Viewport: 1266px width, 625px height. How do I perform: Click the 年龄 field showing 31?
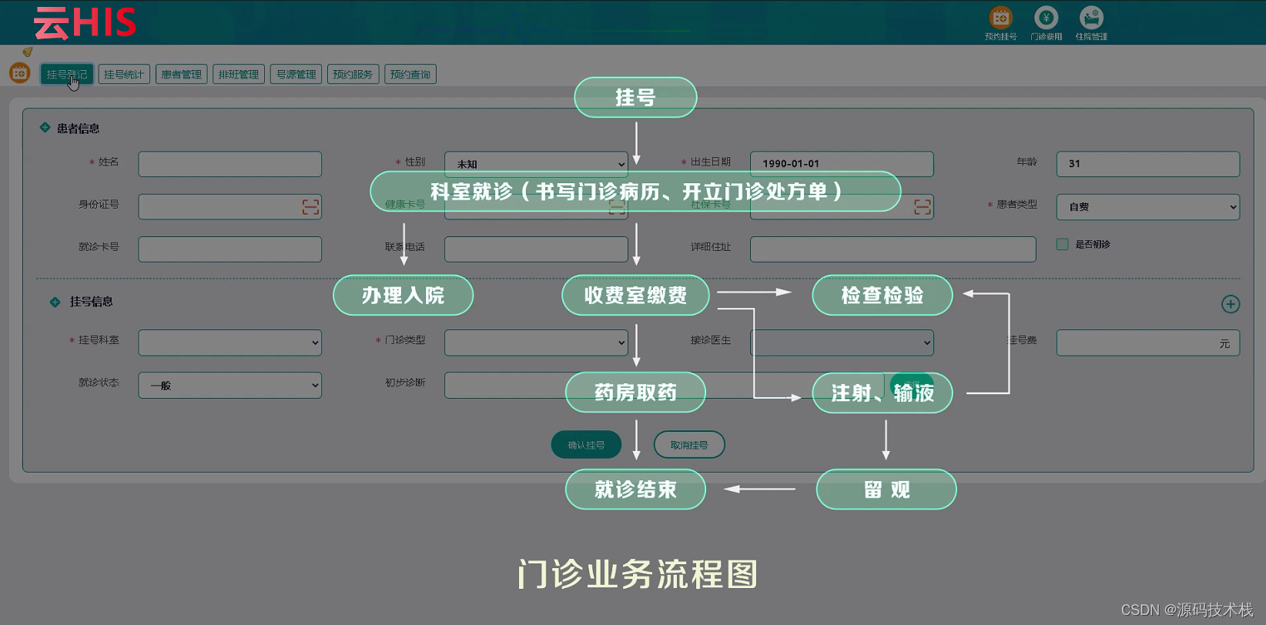coord(1148,164)
